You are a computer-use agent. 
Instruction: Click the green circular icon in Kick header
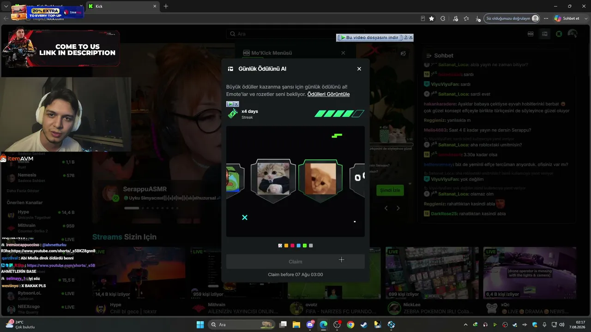(x=559, y=34)
